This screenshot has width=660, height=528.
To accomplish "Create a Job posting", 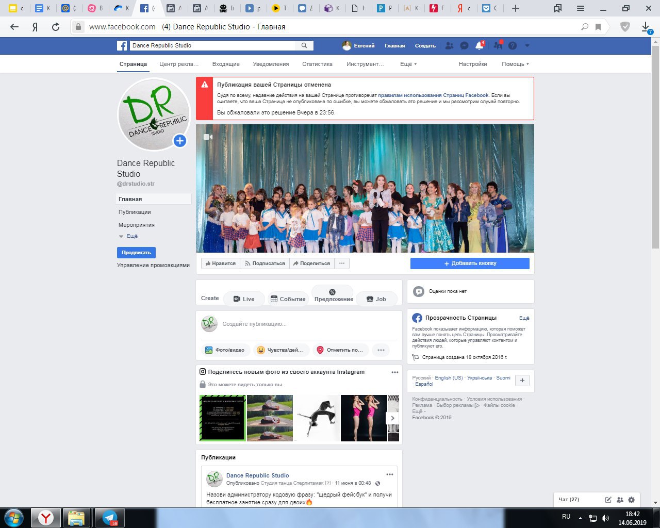I will click(376, 299).
